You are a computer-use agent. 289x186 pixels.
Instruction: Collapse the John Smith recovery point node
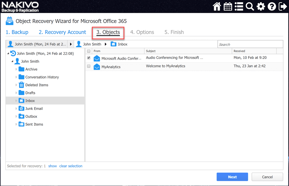coord(8,53)
